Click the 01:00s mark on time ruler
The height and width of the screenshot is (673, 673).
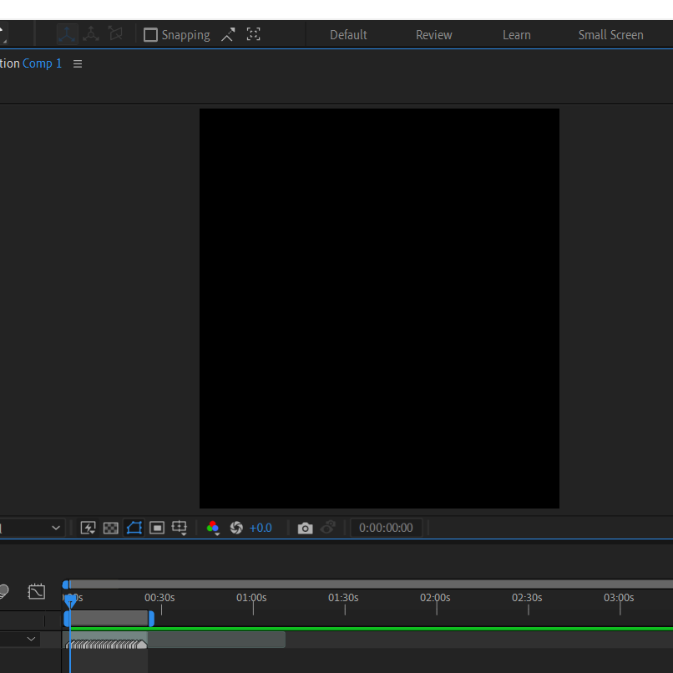pyautogui.click(x=251, y=598)
